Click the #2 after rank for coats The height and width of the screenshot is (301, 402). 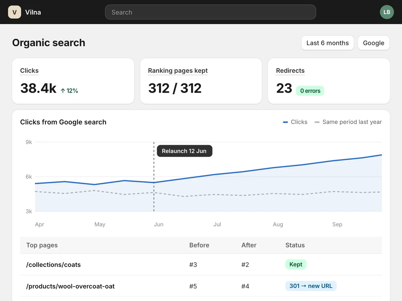245,265
